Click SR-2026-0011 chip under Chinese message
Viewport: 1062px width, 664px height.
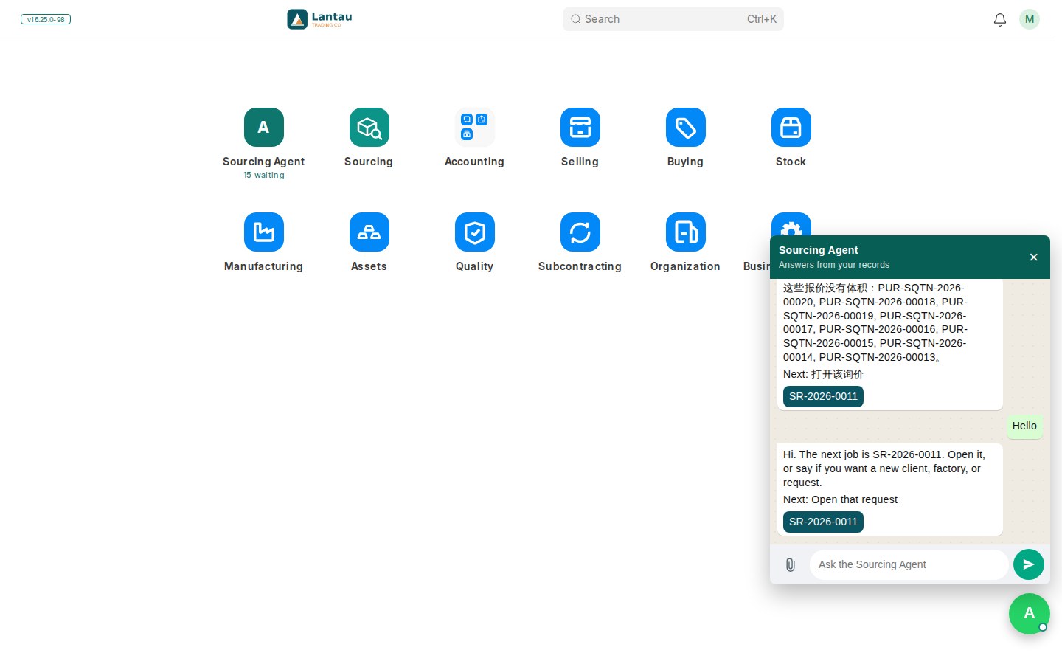[x=823, y=396]
